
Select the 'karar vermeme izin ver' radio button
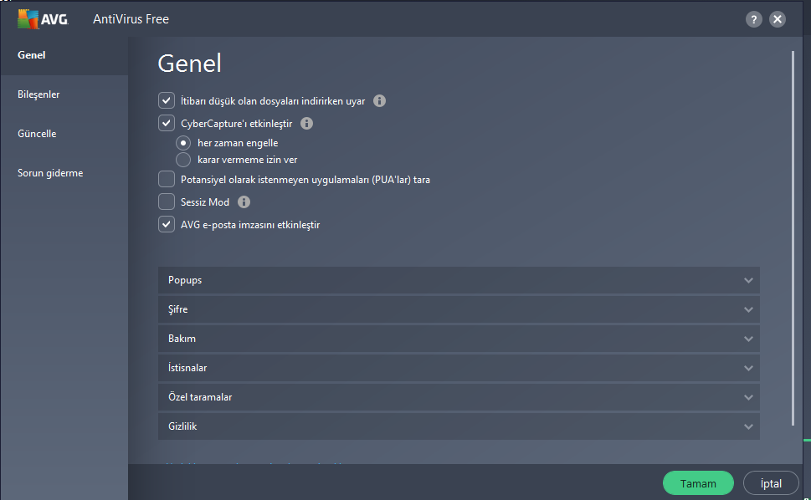tap(183, 160)
